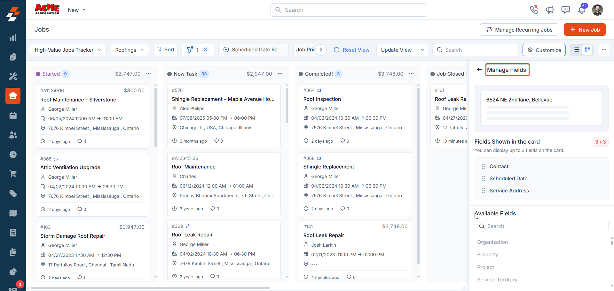Open the user profile avatar
Image resolution: width=614 pixels, height=291 pixels.
[x=597, y=10]
